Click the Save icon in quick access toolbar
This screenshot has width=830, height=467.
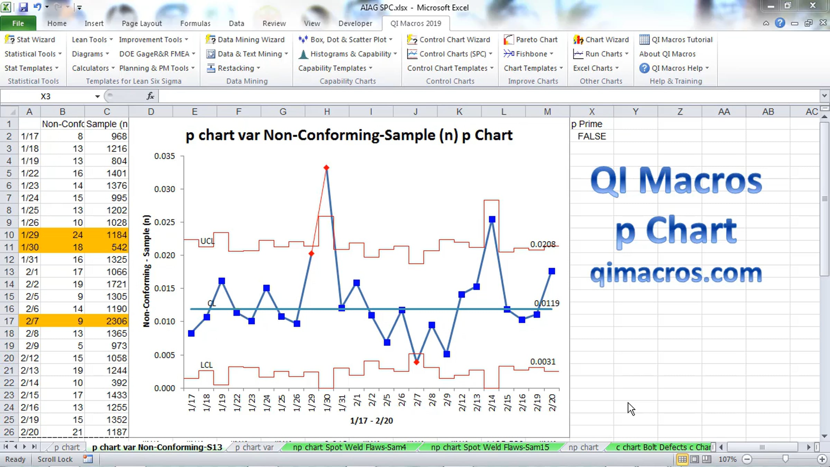[23, 7]
